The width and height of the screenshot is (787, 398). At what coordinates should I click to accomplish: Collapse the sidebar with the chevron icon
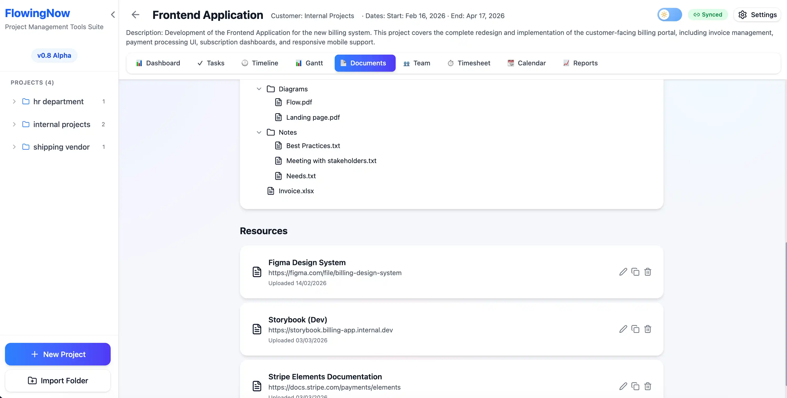[x=113, y=14]
